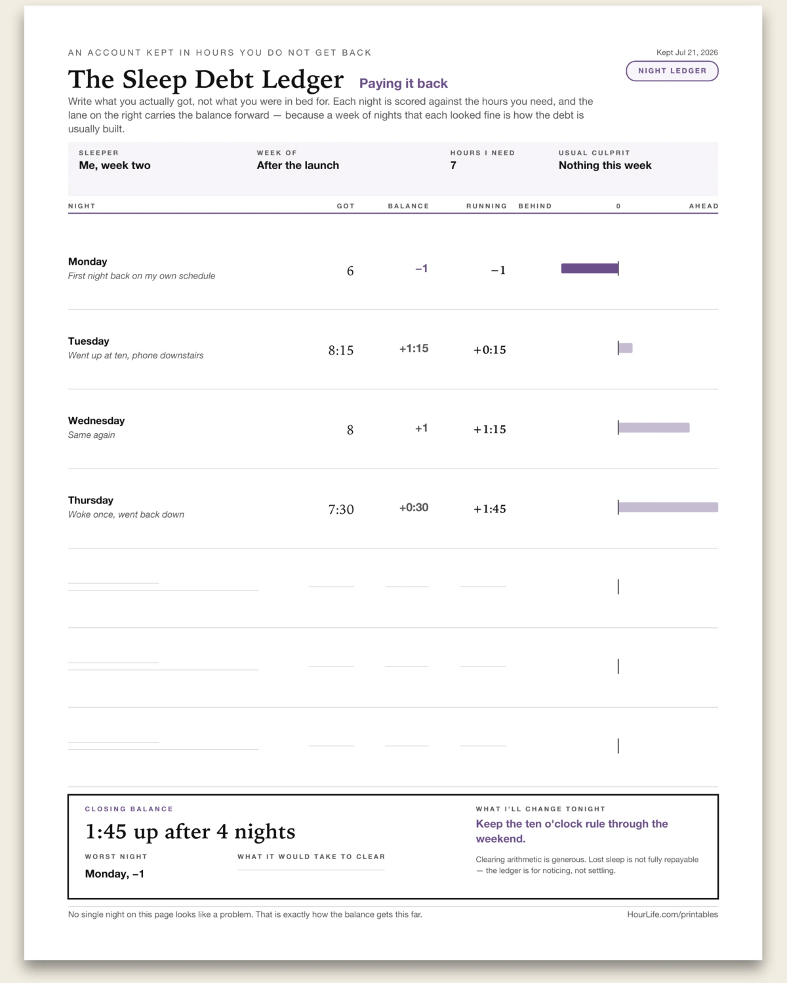Click Monday's purple −1 balance
This screenshot has height=983, width=787.
point(422,269)
